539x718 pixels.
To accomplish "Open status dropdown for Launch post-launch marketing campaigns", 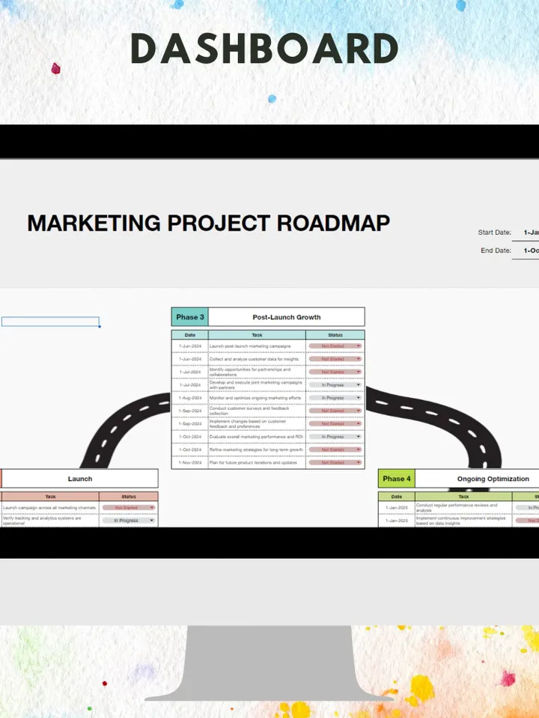I will tap(335, 346).
